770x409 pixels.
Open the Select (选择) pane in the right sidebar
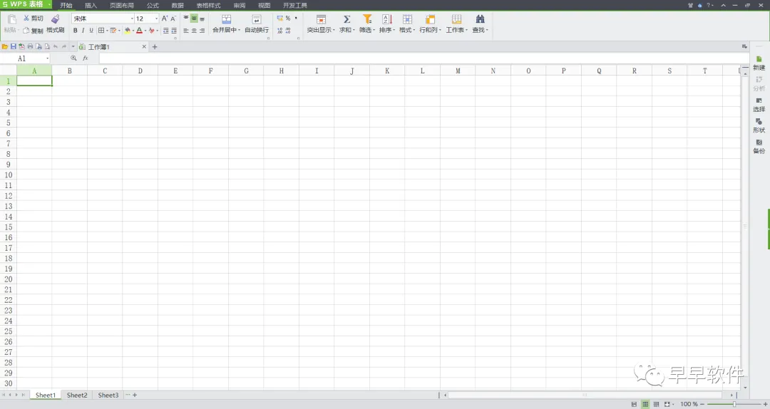pos(759,104)
